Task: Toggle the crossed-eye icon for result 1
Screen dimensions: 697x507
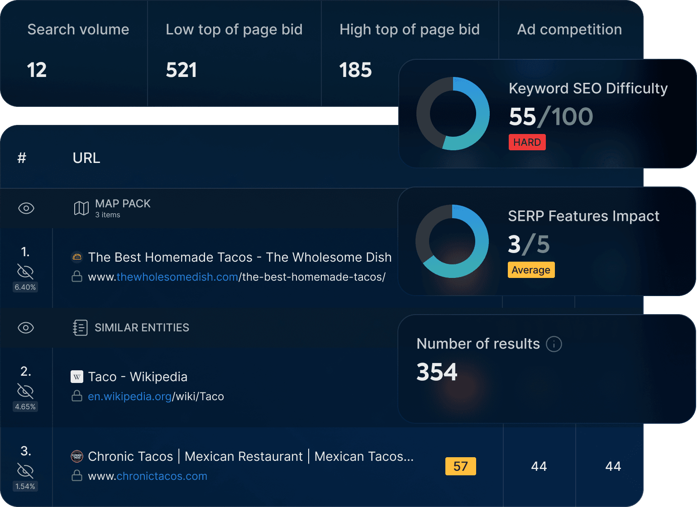Action: click(25, 271)
